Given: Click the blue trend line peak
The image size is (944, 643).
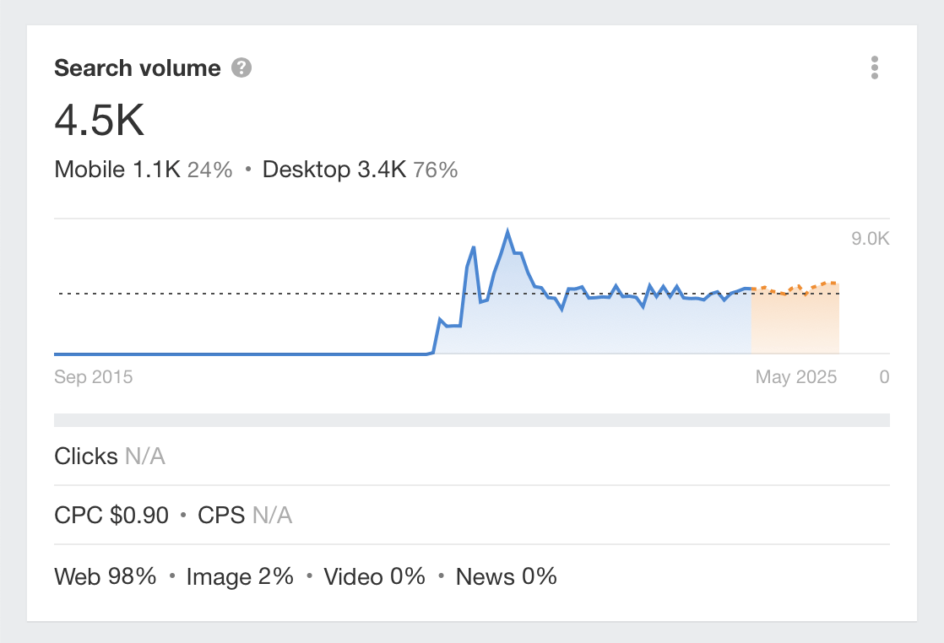Looking at the screenshot, I should tap(507, 230).
